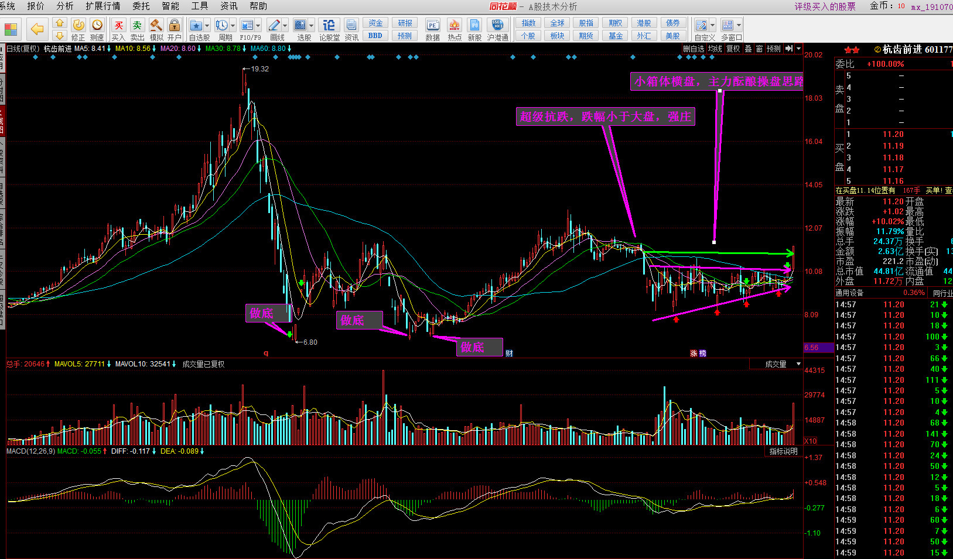Image resolution: width=953 pixels, height=559 pixels.
Task: Expand the 自定义 dropdown arrow
Action: (712, 26)
